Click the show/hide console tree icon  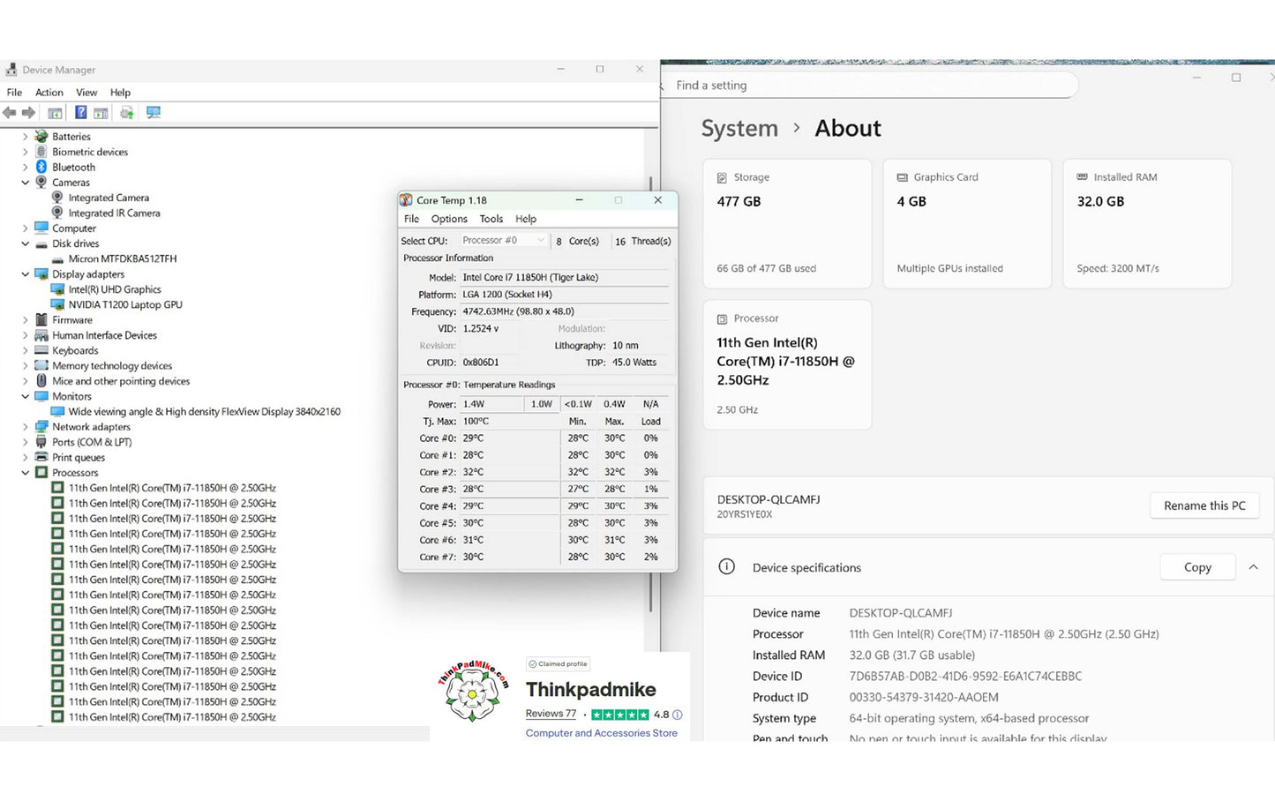pyautogui.click(x=55, y=113)
